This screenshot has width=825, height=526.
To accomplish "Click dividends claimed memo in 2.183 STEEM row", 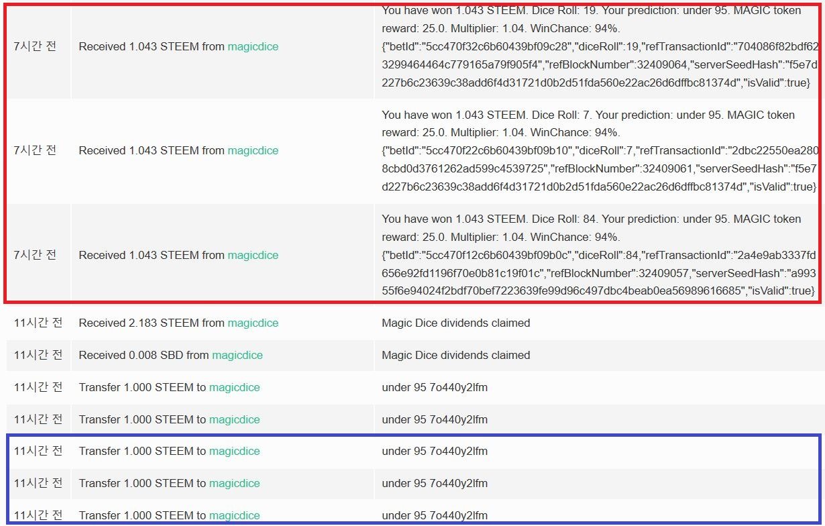I will point(456,323).
